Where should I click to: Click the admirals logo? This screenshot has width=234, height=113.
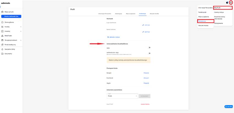click(x=6, y=3)
